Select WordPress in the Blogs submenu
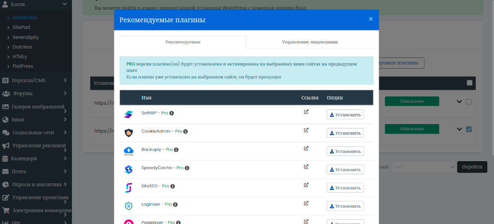Image resolution: width=494 pixels, height=224 pixels. point(25,18)
